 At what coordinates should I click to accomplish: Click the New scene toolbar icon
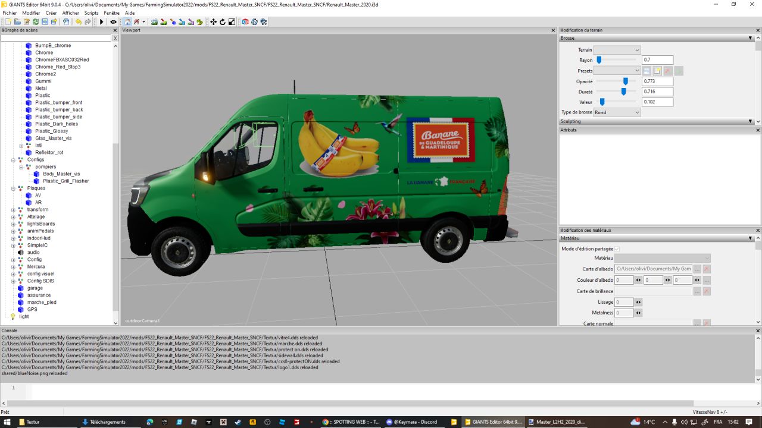[x=8, y=22]
